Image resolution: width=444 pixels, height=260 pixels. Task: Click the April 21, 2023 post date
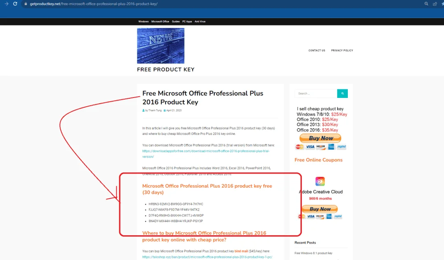174,110
